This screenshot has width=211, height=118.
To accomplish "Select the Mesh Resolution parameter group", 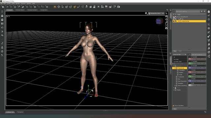I will [x=182, y=81].
